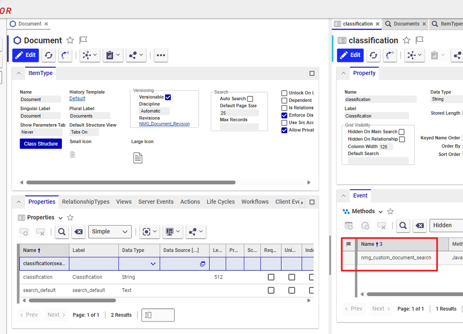The height and width of the screenshot is (334, 463).
Task: Toggle the Versionable checkbox
Action: pos(168,97)
